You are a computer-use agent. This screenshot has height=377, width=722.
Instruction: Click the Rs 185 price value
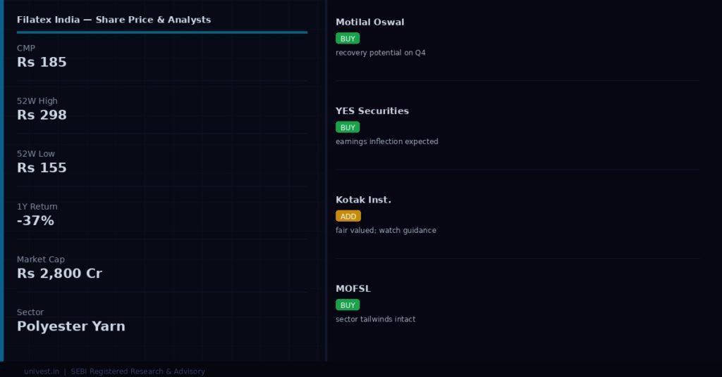point(42,62)
